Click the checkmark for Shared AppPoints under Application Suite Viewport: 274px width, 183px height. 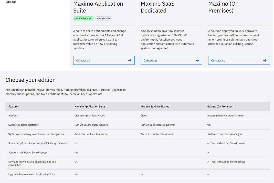pyautogui.click(x=76, y=143)
